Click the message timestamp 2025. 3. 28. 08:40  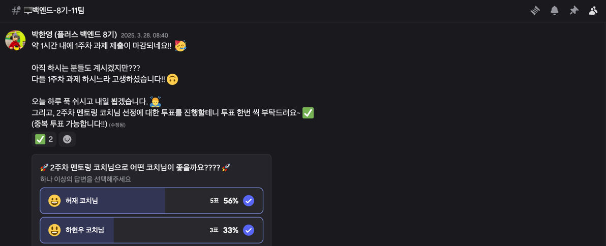(144, 35)
